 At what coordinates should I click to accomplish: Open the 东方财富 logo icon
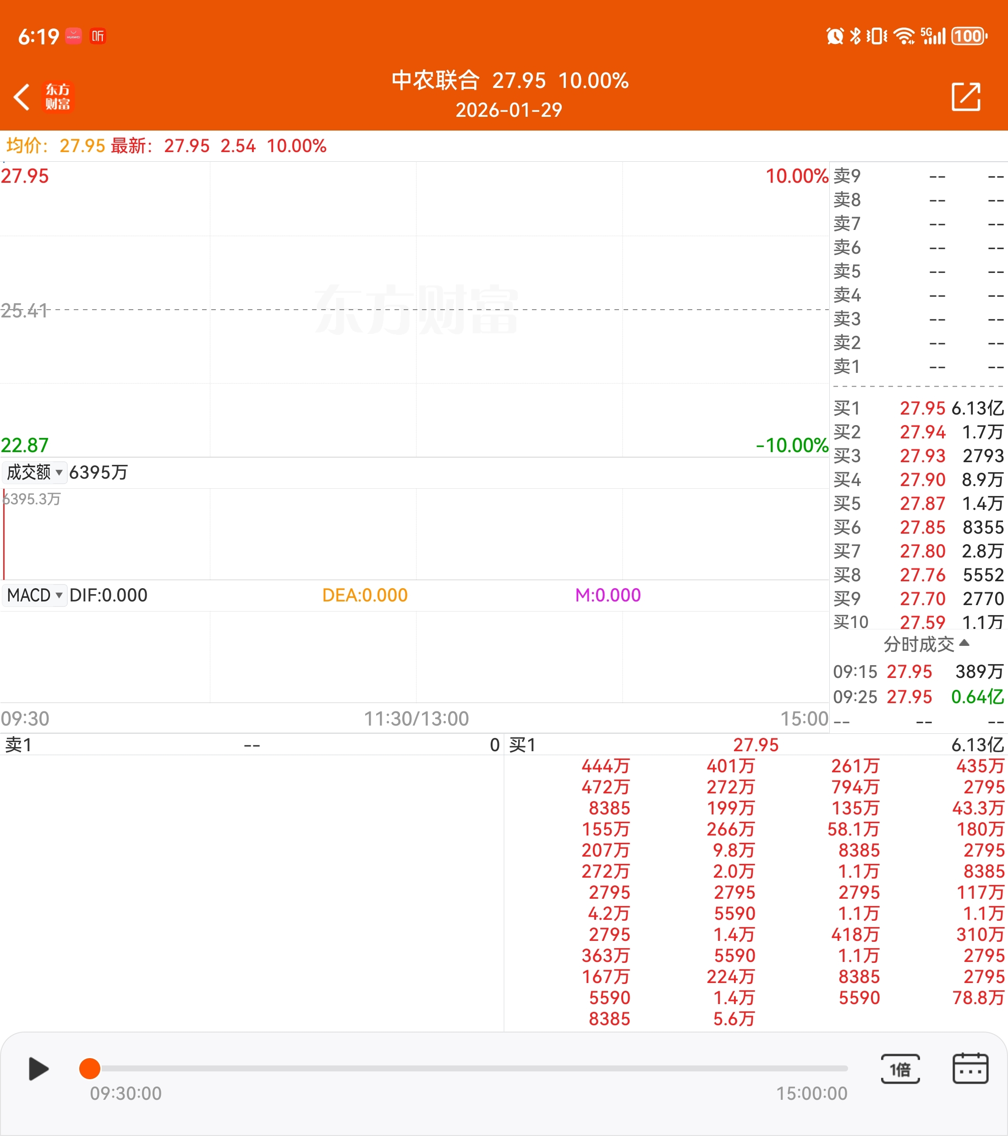pyautogui.click(x=58, y=97)
